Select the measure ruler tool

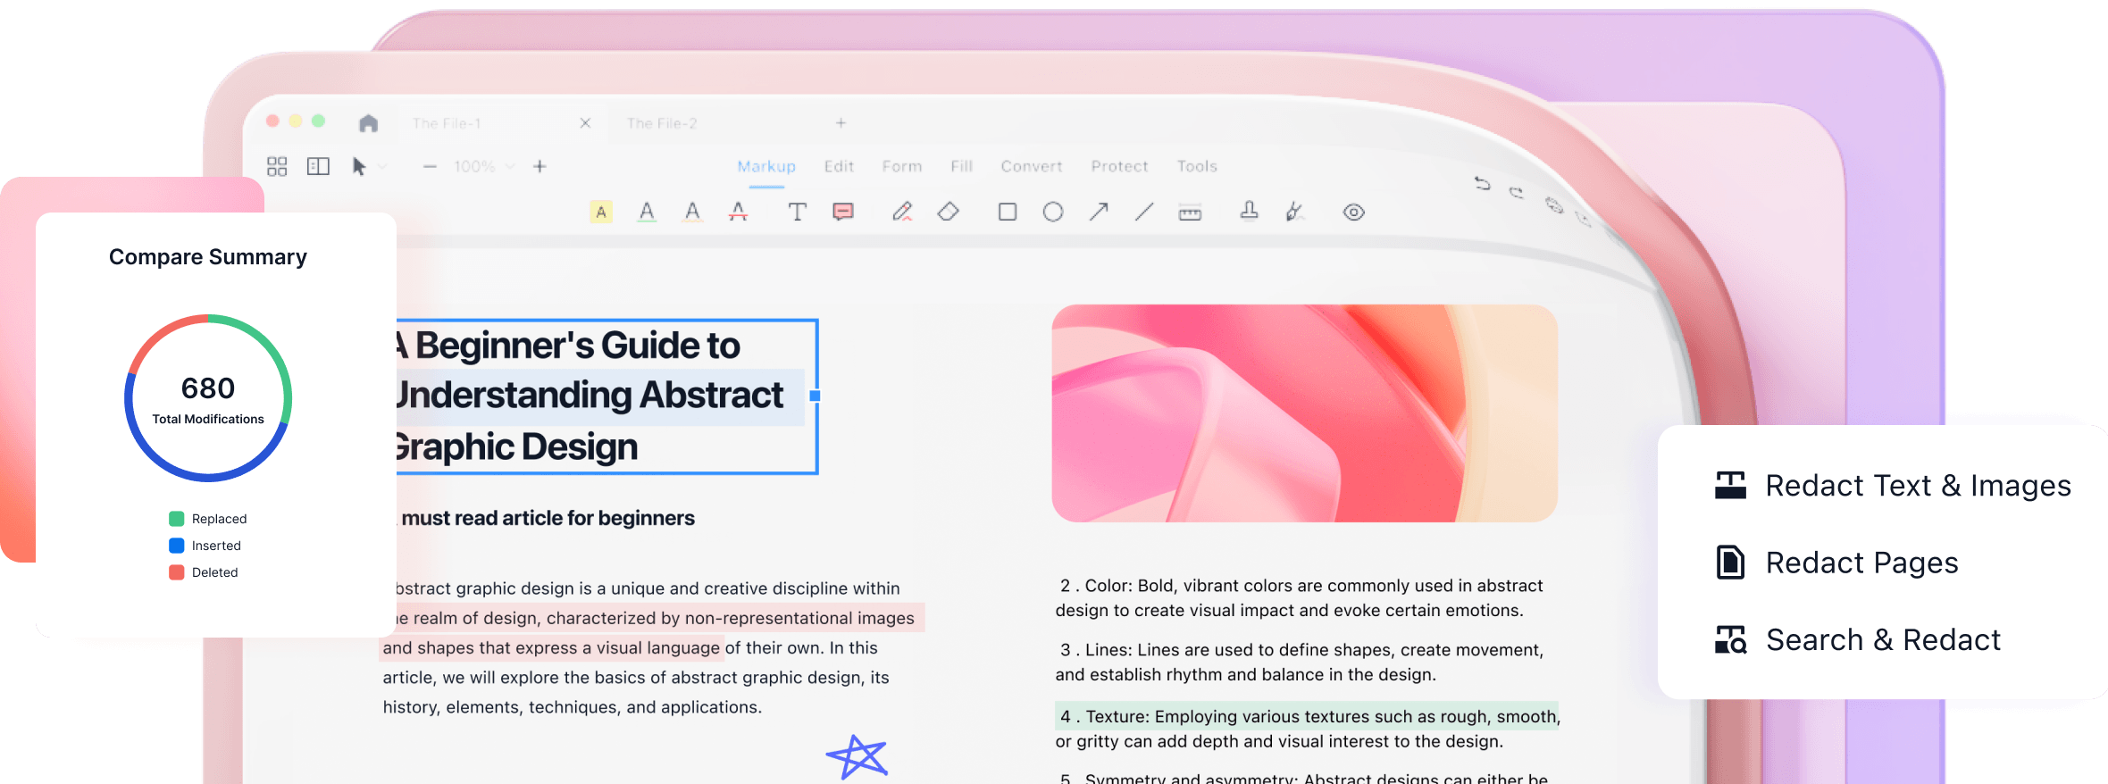1190,213
